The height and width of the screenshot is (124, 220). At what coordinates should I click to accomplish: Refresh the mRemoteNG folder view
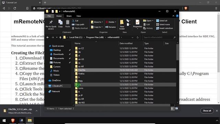137,38
